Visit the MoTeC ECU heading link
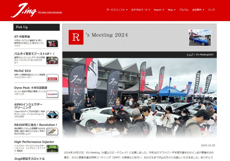230x161 pixels. point(22,71)
